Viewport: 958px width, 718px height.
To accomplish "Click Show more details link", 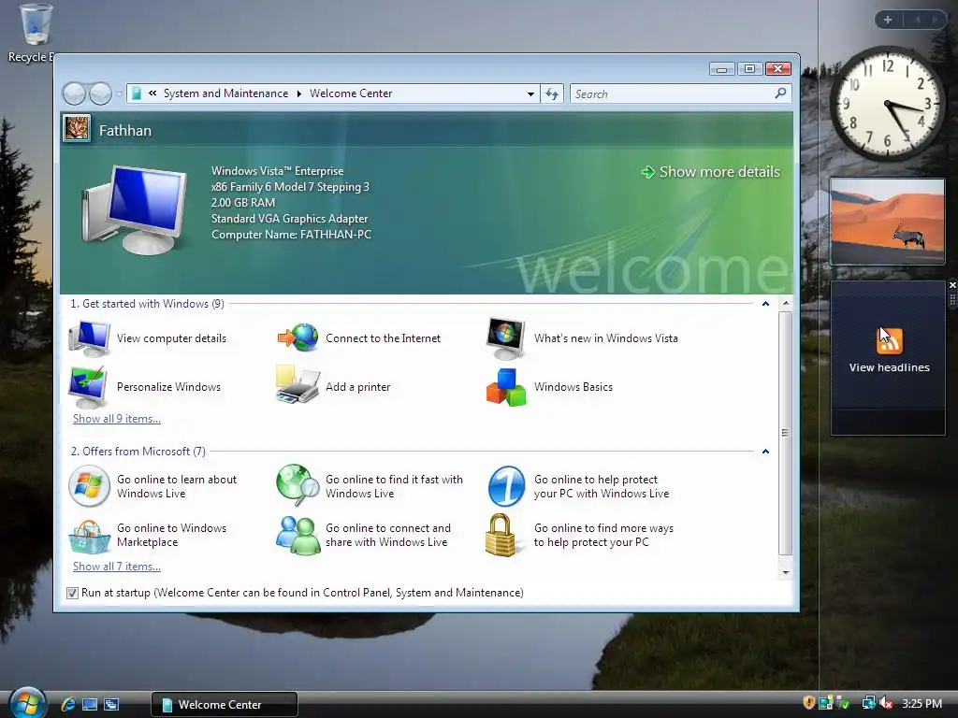I will (711, 172).
